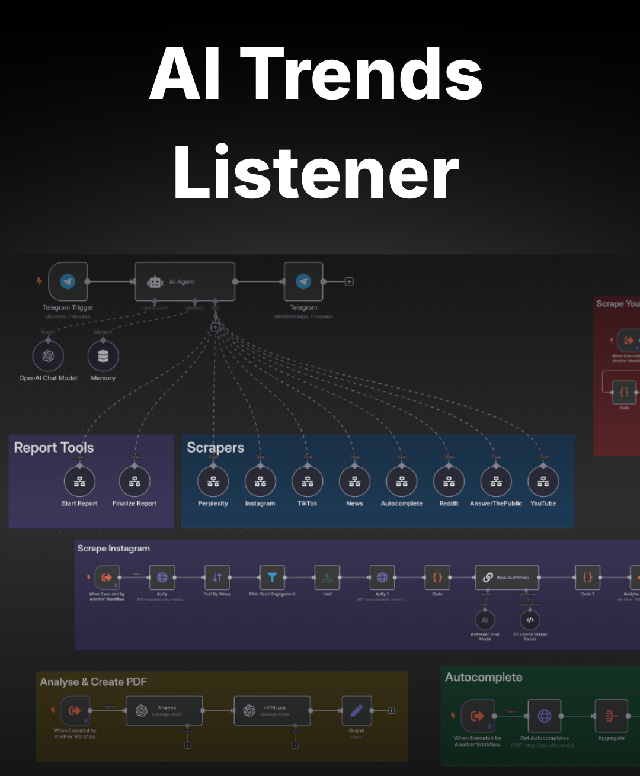
Task: Select the Structured Output Parser node
Action: pyautogui.click(x=530, y=620)
